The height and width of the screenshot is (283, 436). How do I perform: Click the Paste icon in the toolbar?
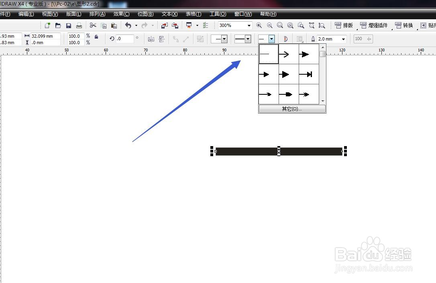(x=114, y=25)
